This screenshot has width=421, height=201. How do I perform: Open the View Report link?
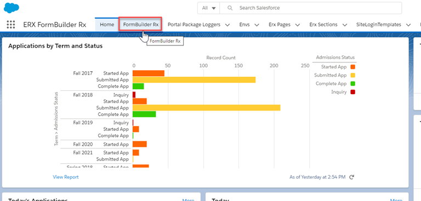(x=66, y=177)
